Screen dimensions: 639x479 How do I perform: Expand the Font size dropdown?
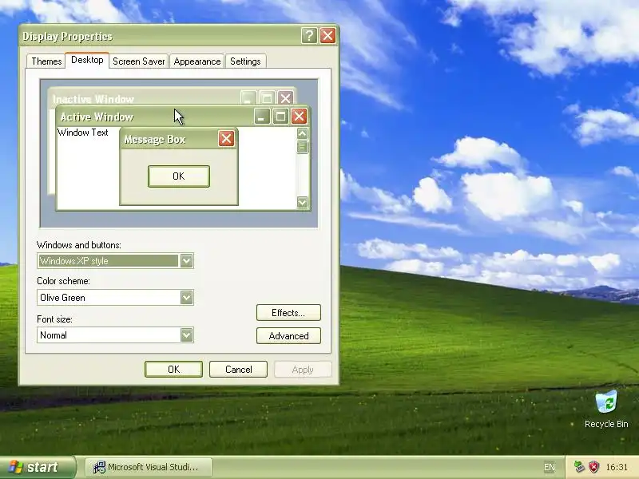(x=186, y=335)
